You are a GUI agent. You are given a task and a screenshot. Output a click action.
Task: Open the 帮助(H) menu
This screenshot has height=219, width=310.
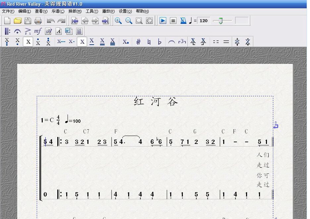(142, 11)
